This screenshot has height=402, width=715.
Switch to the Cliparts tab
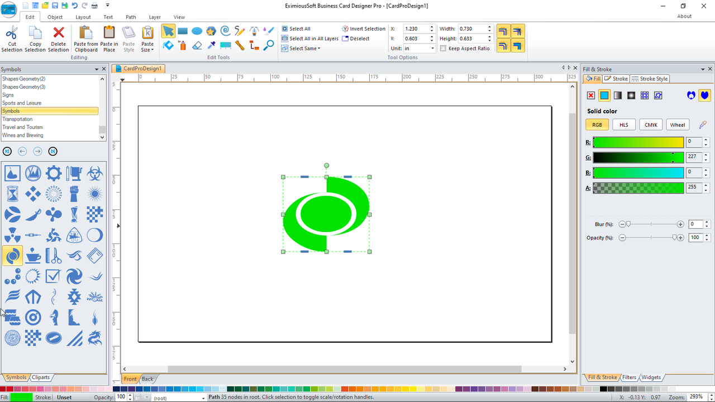41,377
